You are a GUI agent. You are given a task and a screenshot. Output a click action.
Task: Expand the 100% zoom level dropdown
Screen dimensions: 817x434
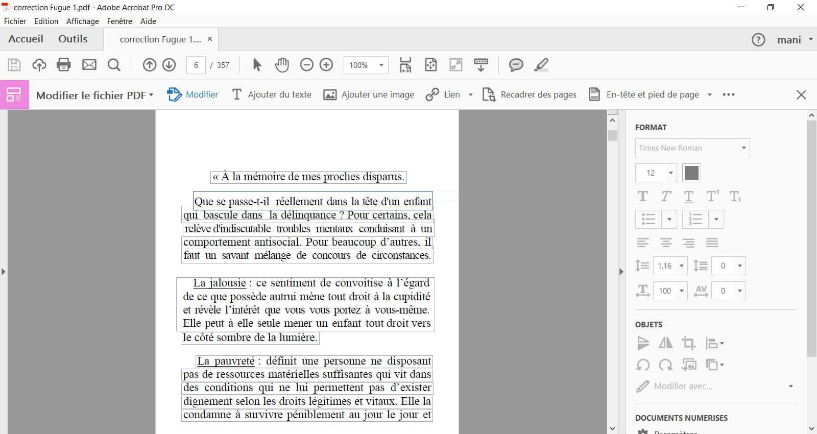[x=381, y=65]
